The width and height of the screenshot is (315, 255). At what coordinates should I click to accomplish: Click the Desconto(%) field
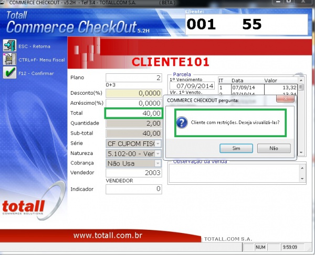click(134, 93)
